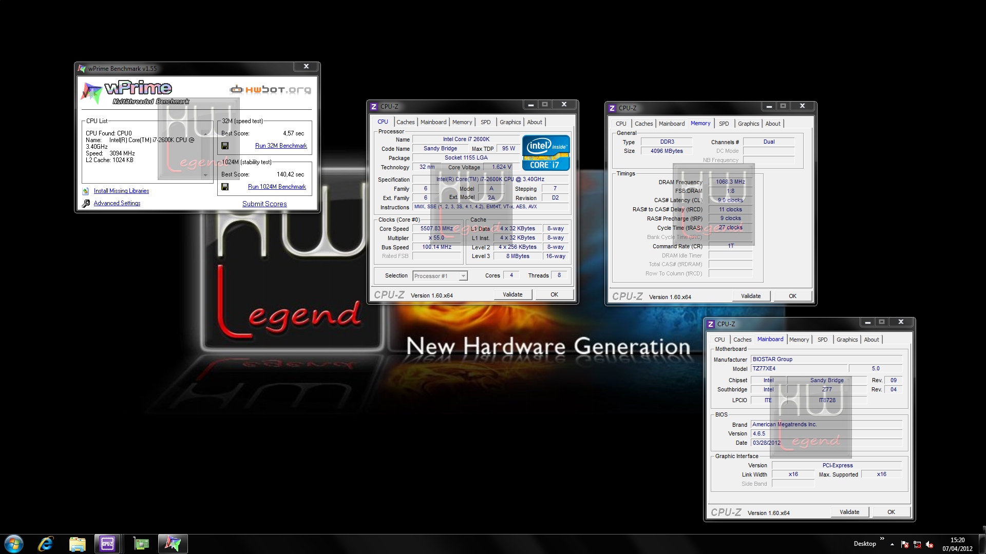Screen dimensions: 986x554
Task: Click the Action Center flag tray icon
Action: coord(905,544)
